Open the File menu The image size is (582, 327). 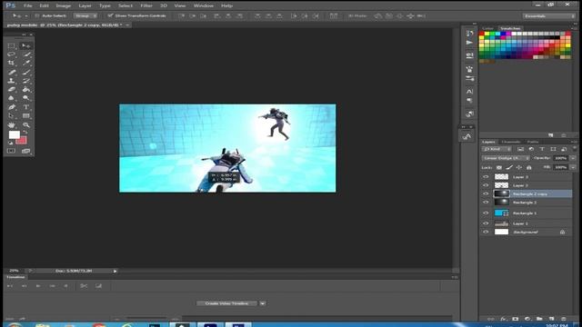pos(27,5)
